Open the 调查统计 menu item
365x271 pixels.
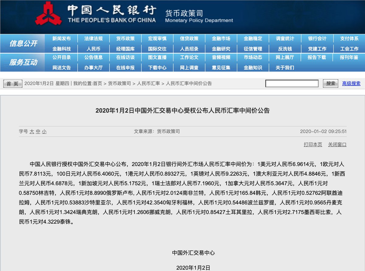pos(285,39)
